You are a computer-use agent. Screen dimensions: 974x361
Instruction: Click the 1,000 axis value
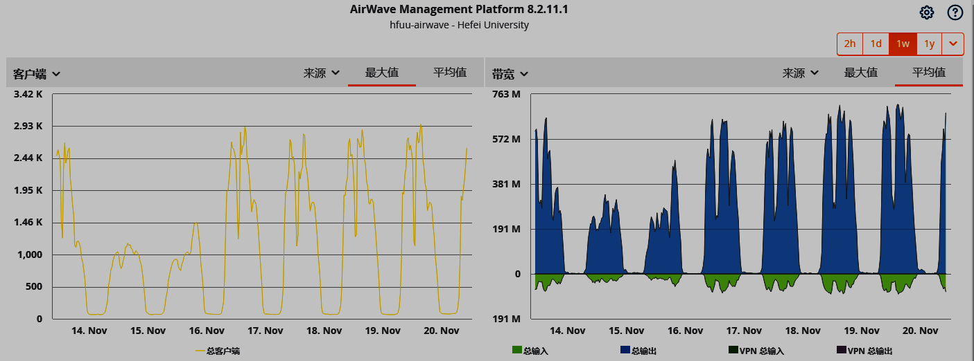pyautogui.click(x=30, y=254)
